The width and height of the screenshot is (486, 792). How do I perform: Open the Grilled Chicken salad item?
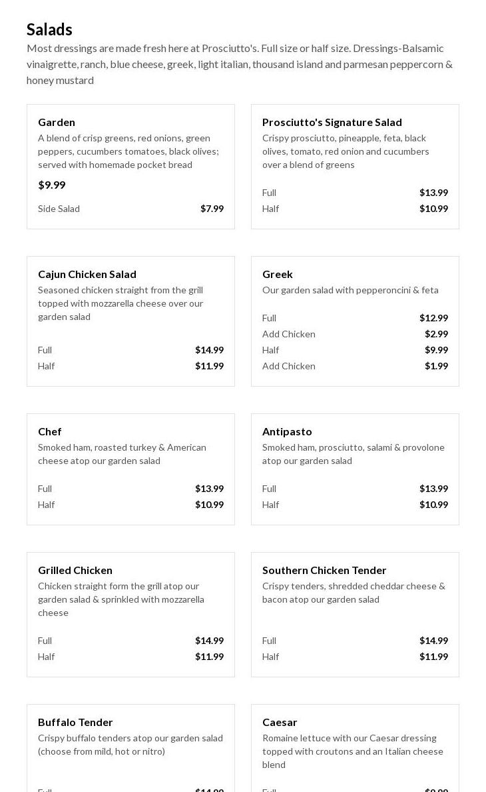coord(75,570)
